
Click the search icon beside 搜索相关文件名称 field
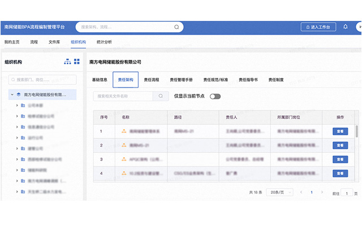point(161,96)
